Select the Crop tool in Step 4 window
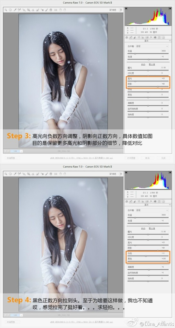175x328 pixels. (28, 174)
